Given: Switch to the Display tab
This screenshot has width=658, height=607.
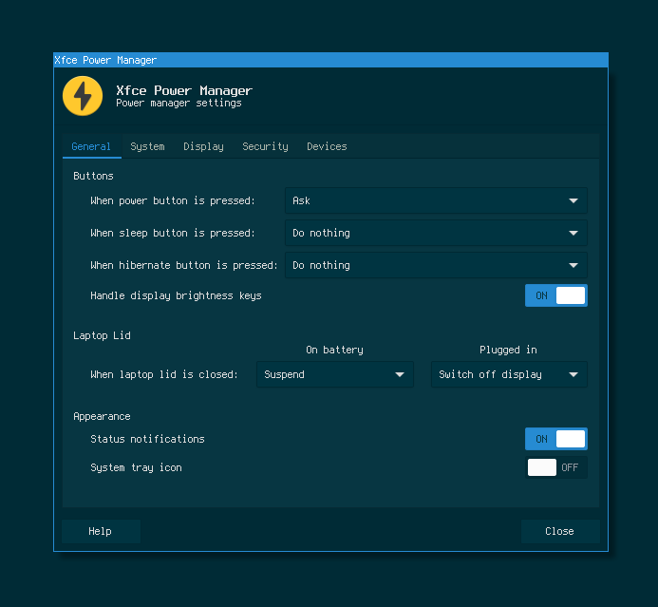Looking at the screenshot, I should click(203, 146).
